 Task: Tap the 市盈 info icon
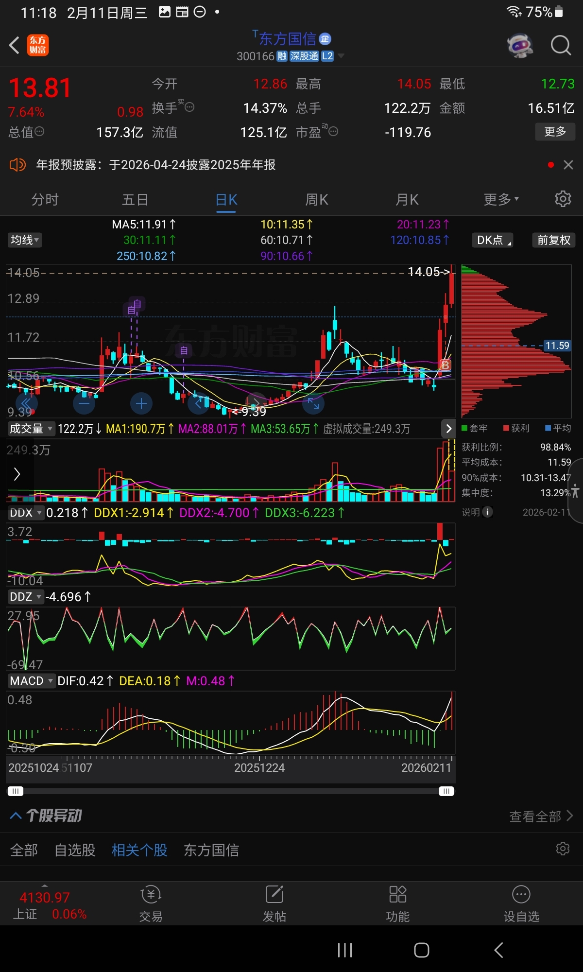tap(333, 131)
